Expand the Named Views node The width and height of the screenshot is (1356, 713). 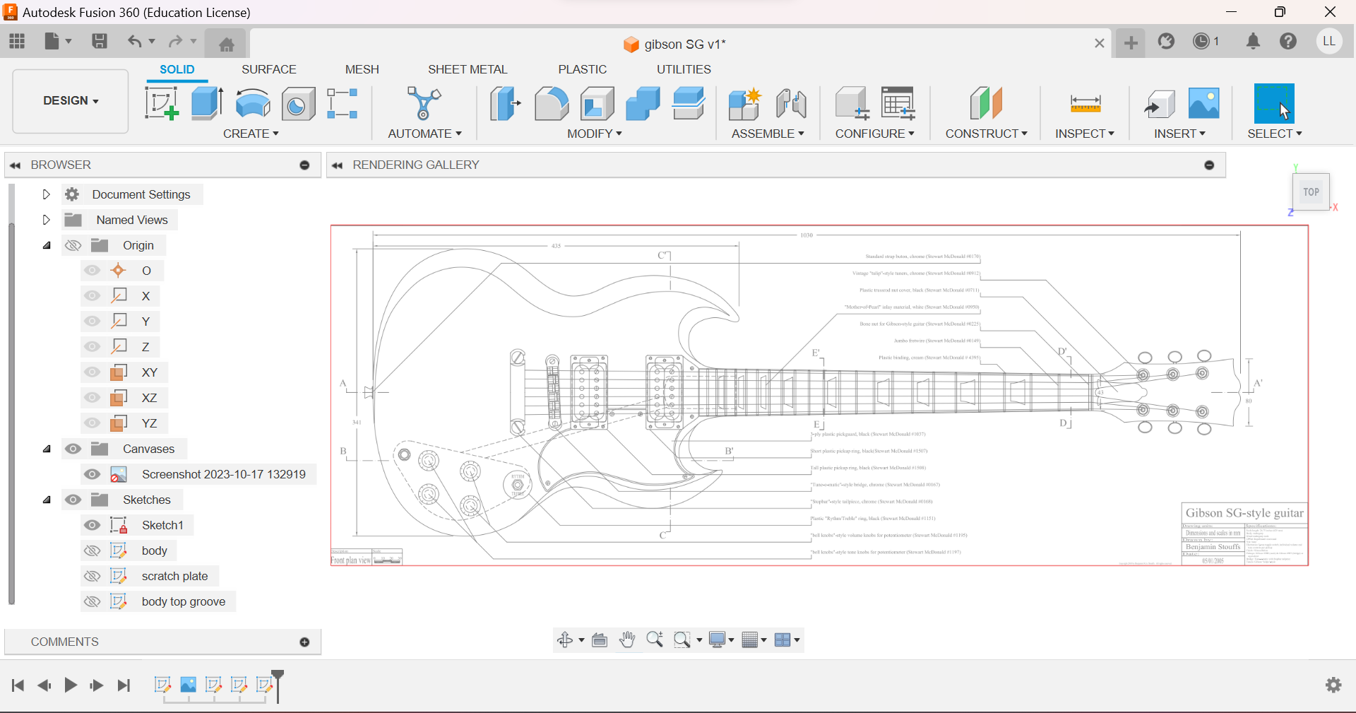click(x=46, y=220)
